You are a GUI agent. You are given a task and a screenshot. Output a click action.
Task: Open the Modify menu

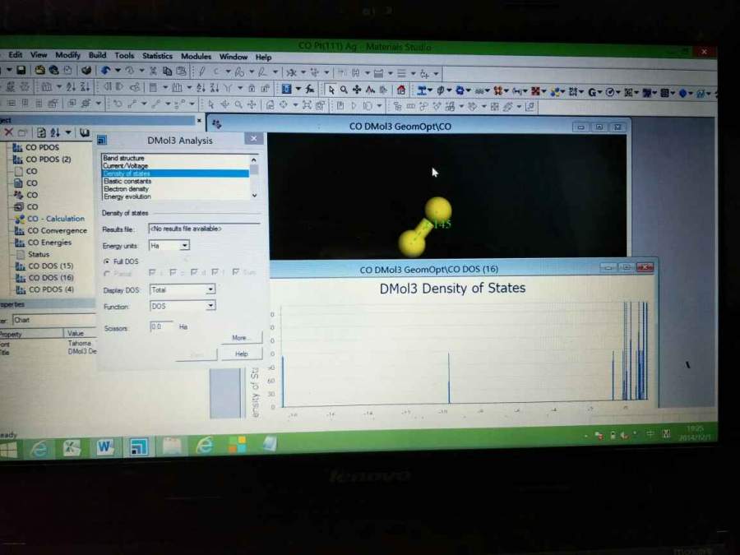click(67, 55)
